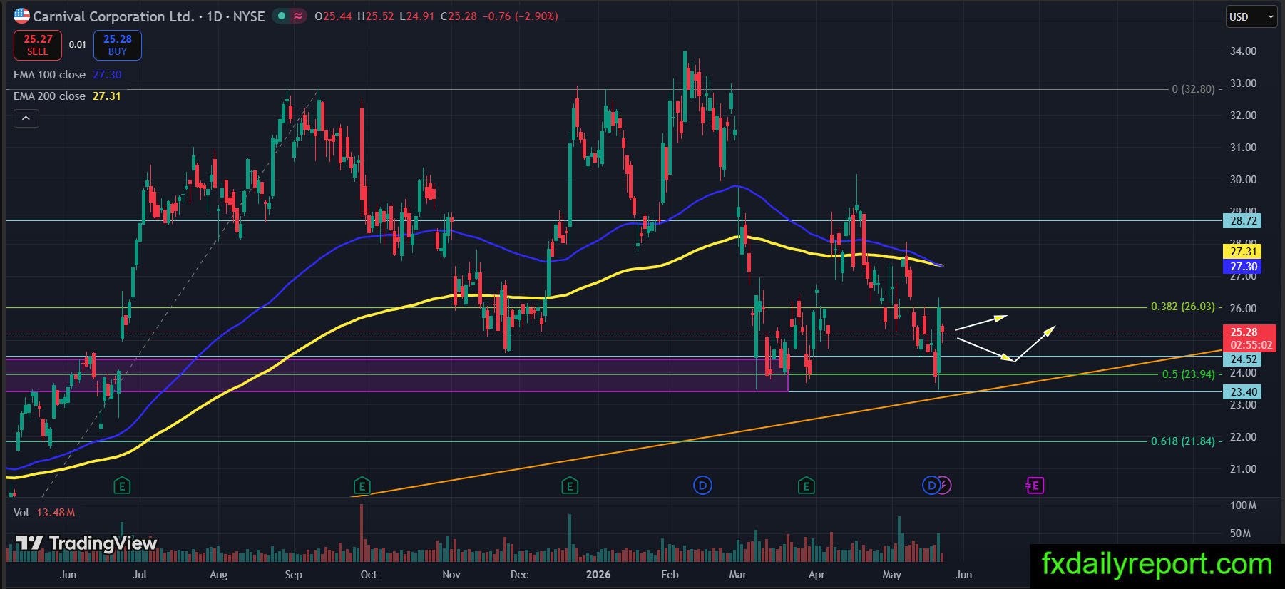
Task: Open the upcoming purple earnings marker in June
Action: tap(1035, 486)
